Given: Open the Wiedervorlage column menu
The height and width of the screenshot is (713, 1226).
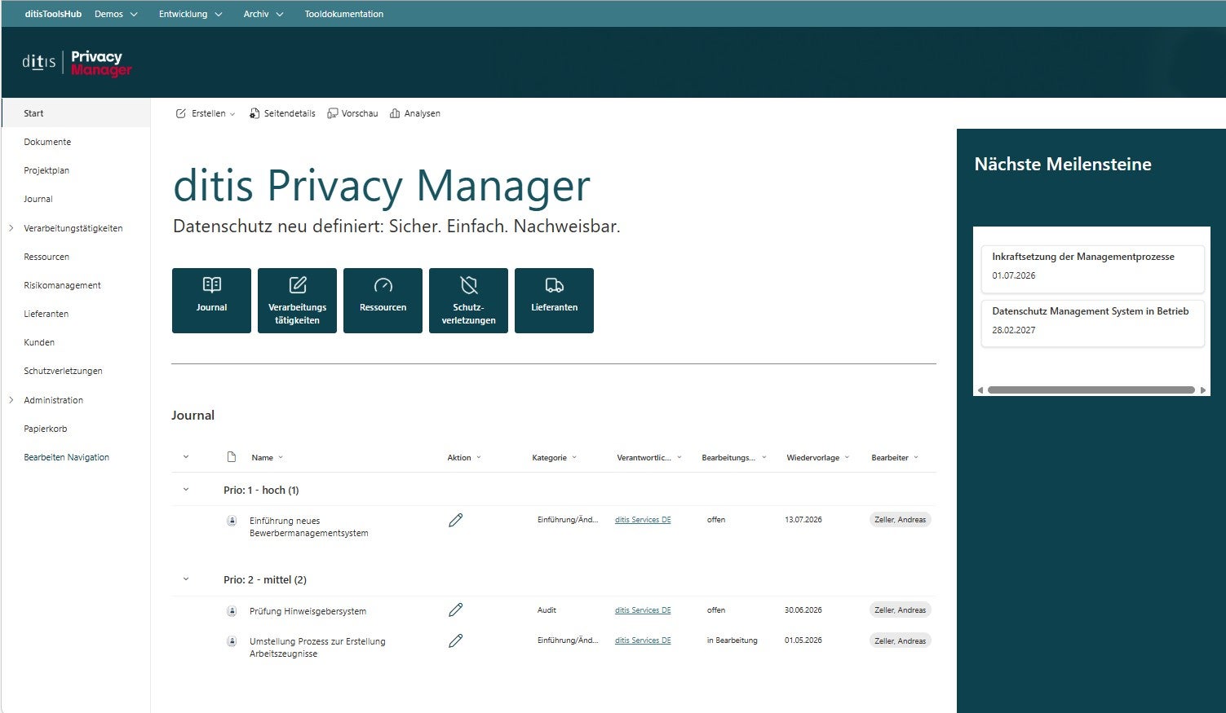Looking at the screenshot, I should (x=818, y=458).
